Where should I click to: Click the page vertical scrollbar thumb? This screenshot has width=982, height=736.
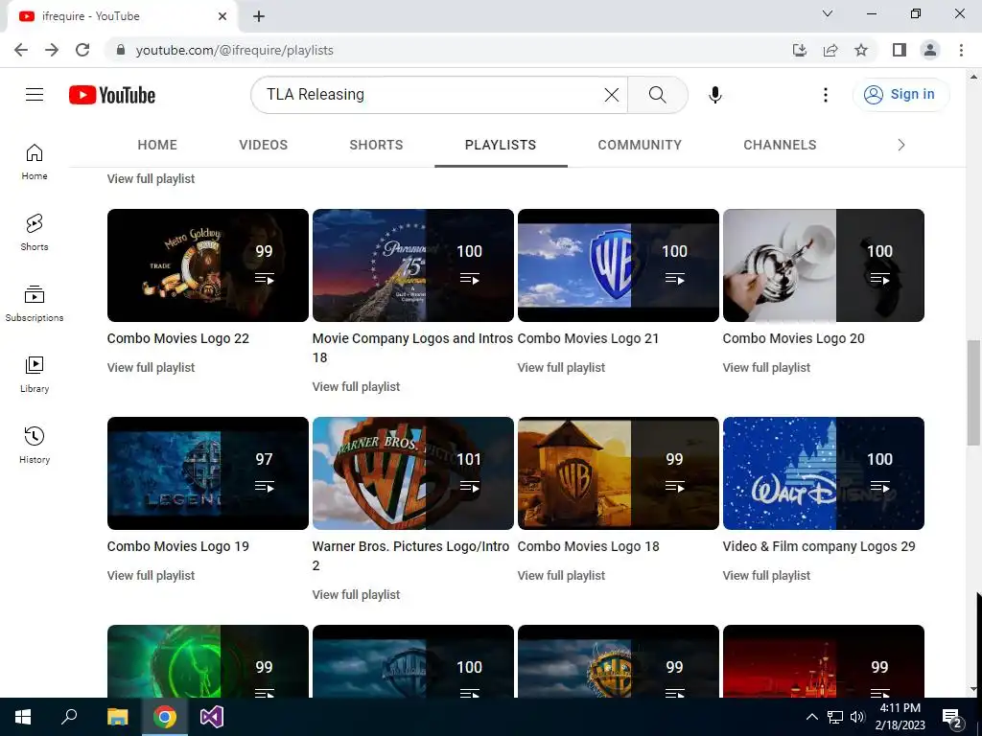tap(973, 392)
